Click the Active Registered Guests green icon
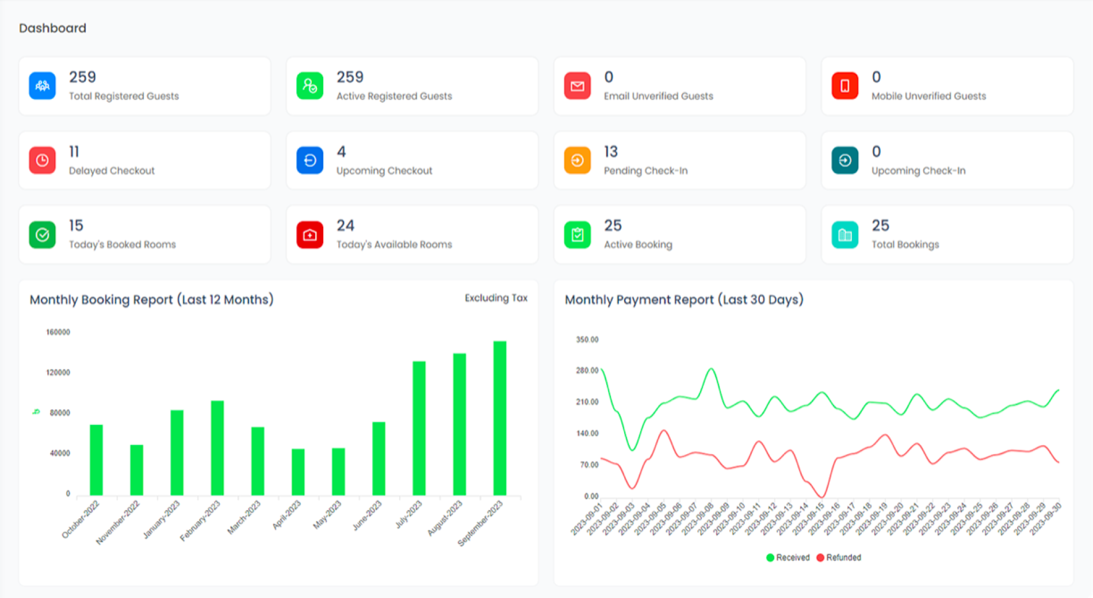This screenshot has width=1093, height=598. tap(309, 86)
